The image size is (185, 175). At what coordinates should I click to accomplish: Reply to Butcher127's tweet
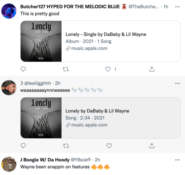pyautogui.click(x=23, y=69)
